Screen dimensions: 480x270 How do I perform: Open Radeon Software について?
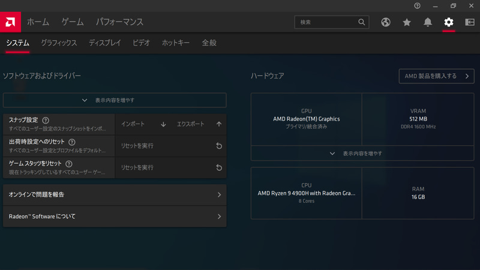coord(115,217)
